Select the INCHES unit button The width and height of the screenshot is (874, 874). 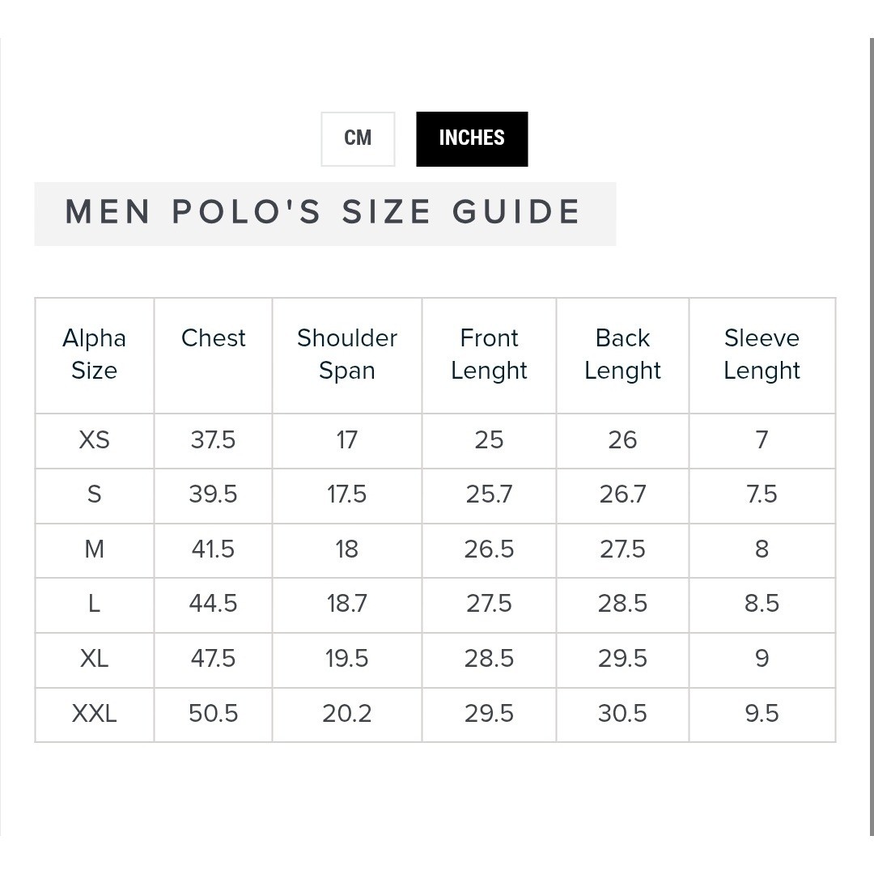[x=472, y=139]
